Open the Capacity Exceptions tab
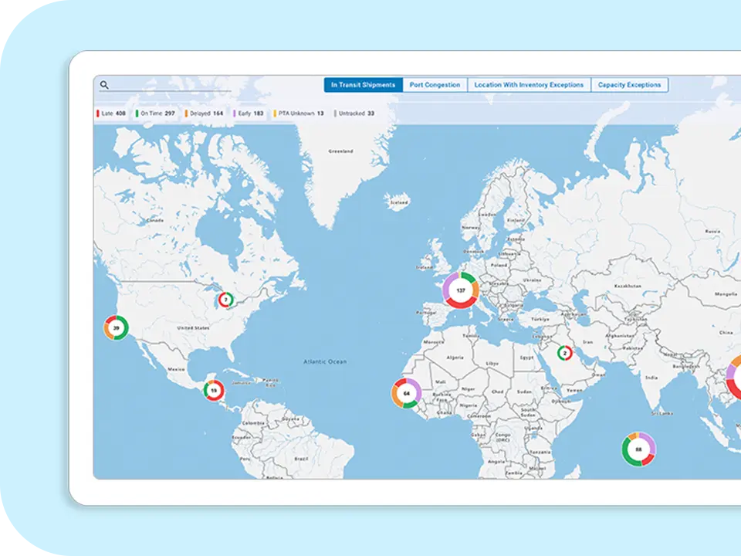The width and height of the screenshot is (741, 556). 629,85
